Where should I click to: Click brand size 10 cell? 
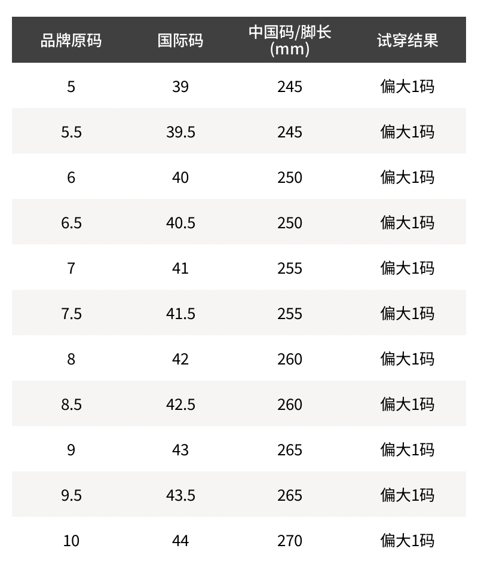[x=71, y=541]
